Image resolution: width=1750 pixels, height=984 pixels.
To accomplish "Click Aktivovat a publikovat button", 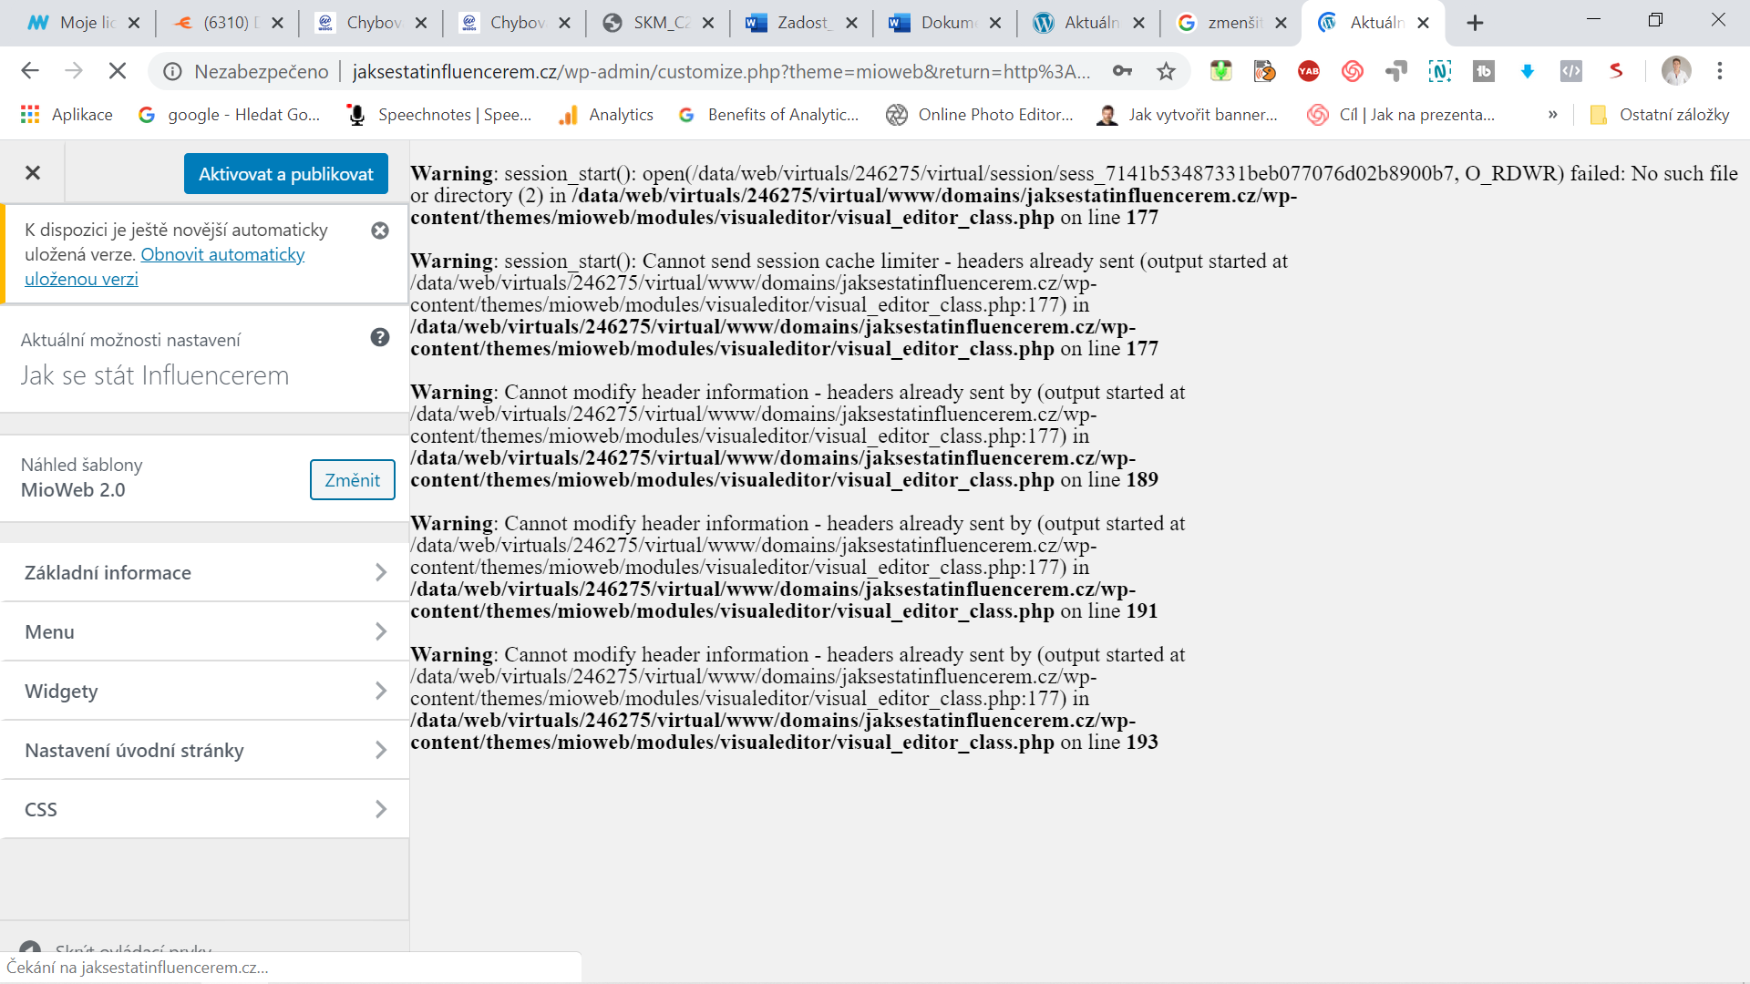I will point(286,174).
